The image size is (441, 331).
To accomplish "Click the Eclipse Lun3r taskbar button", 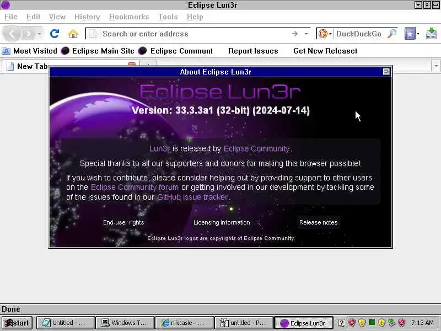I will click(304, 323).
